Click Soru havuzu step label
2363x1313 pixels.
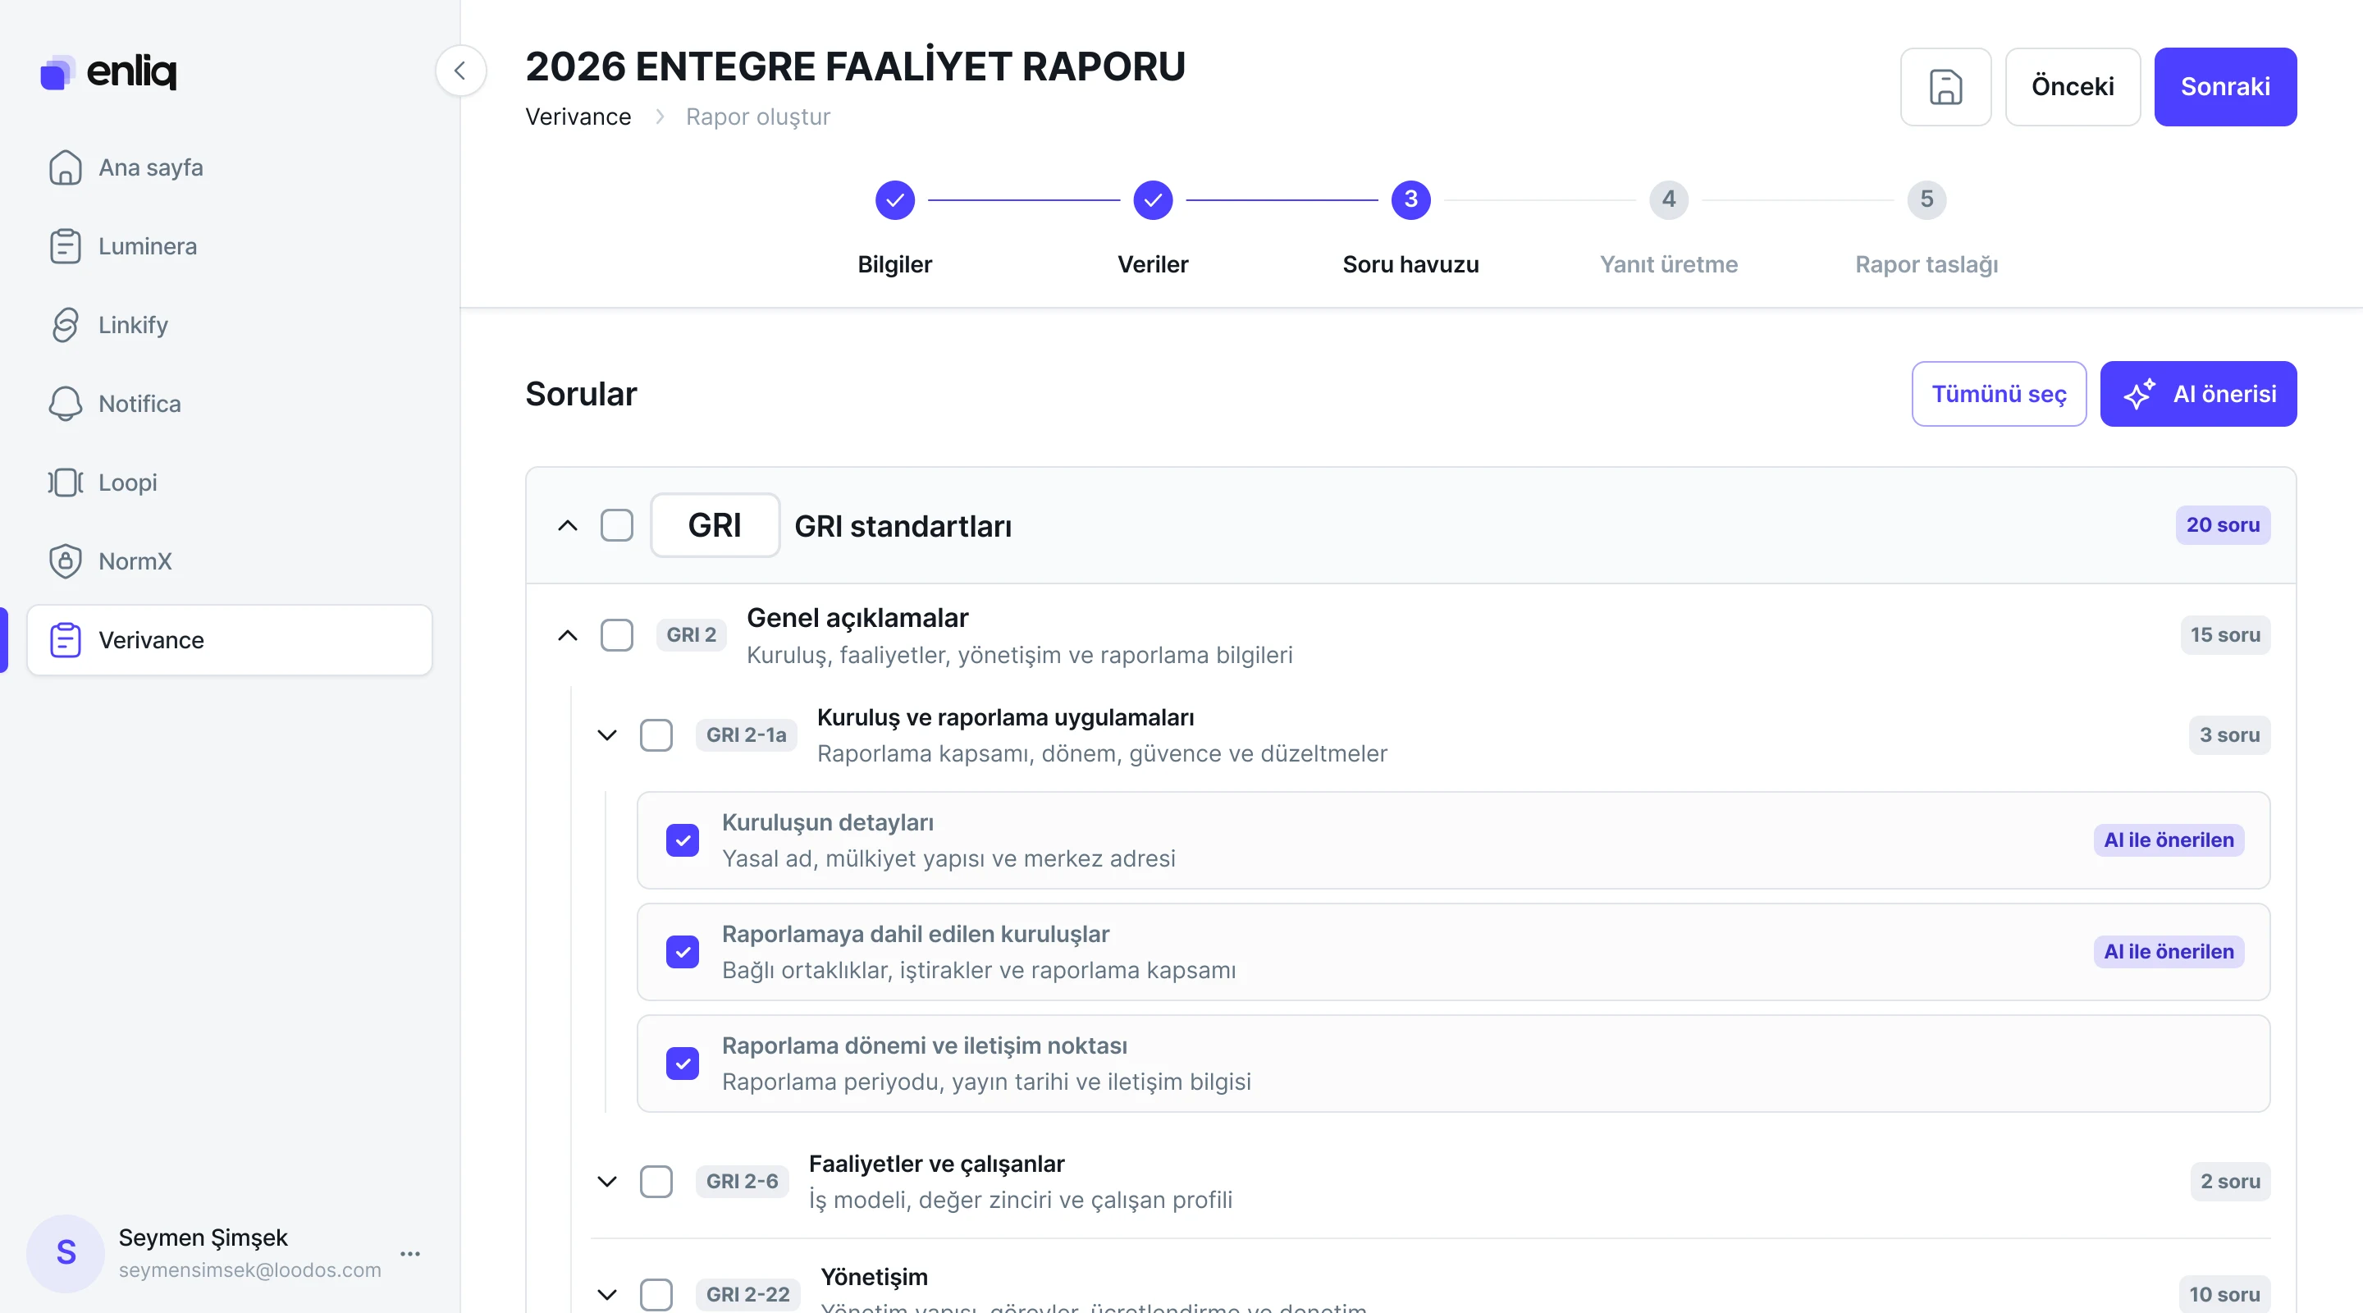[1411, 264]
